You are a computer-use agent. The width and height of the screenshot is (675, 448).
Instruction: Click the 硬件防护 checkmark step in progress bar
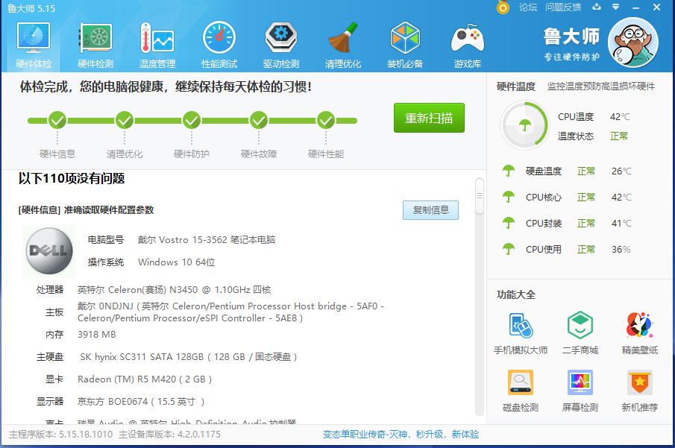(192, 120)
